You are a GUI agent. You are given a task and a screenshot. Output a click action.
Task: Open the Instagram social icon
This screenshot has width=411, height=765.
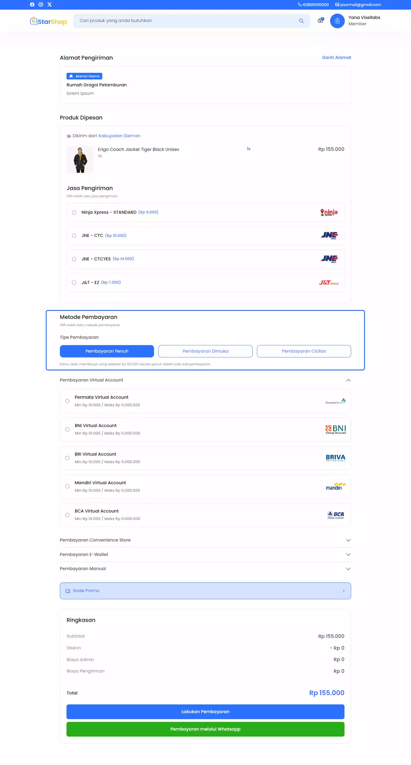(x=41, y=5)
